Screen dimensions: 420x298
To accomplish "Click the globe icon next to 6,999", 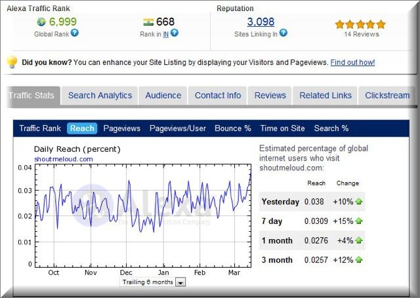I will coord(41,22).
